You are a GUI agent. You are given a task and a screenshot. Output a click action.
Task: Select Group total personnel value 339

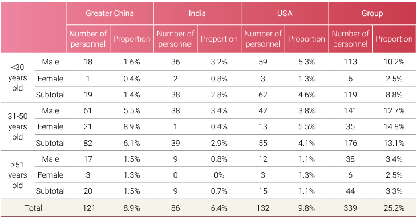tap(350, 208)
